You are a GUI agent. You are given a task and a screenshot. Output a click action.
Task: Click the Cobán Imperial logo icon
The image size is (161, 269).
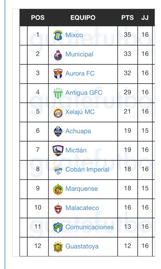click(x=58, y=170)
